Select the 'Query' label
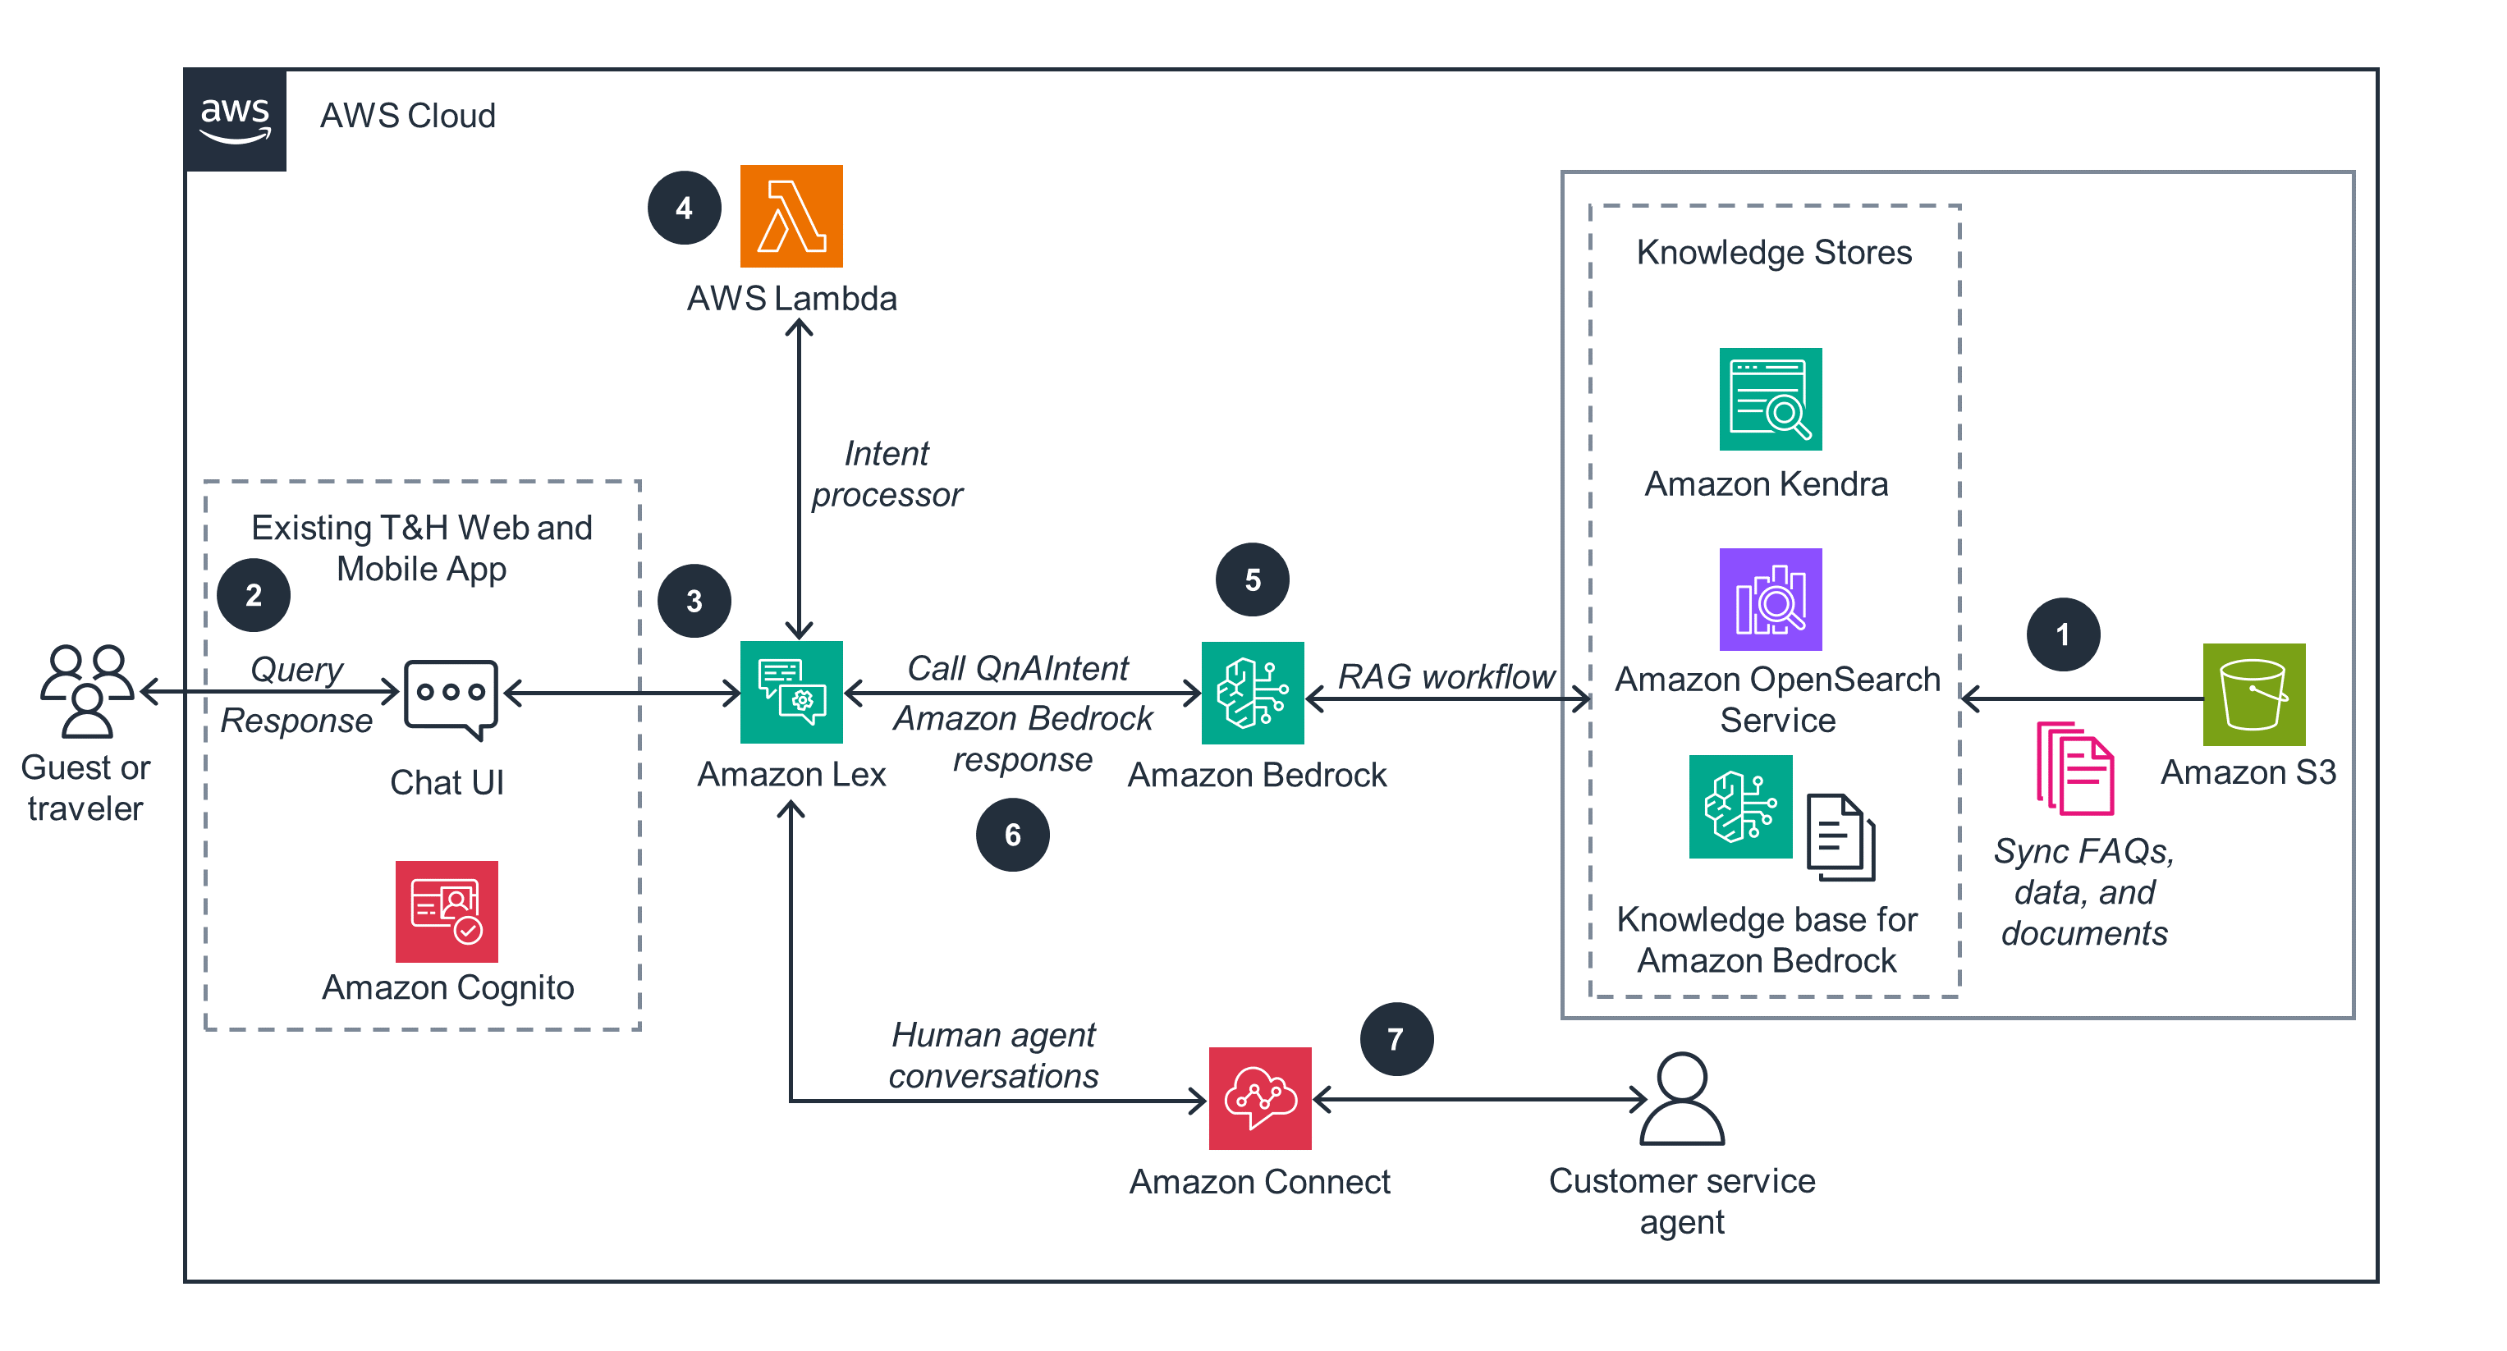 tap(297, 669)
